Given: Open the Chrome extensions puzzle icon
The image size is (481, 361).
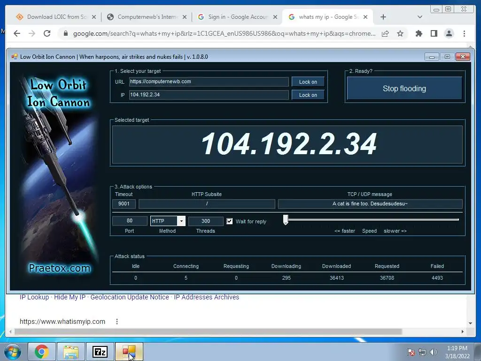Looking at the screenshot, I should (419, 33).
